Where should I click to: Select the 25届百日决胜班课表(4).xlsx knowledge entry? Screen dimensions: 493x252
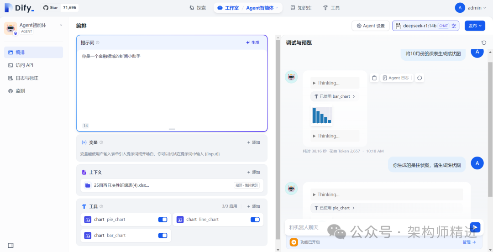click(172, 185)
